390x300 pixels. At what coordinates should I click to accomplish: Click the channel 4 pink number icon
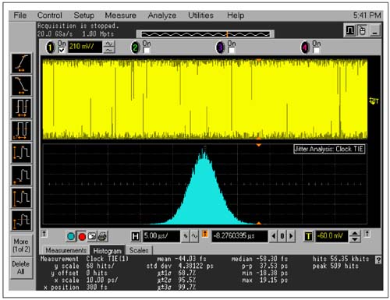pos(305,48)
